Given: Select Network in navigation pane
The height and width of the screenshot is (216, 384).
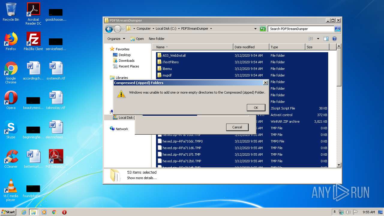Looking at the screenshot, I should coord(122,129).
